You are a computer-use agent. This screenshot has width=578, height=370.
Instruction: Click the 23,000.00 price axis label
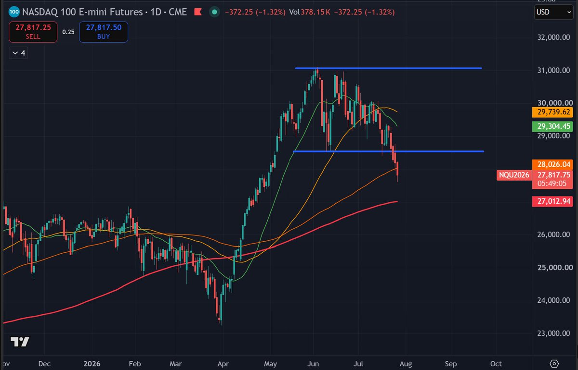pos(554,333)
